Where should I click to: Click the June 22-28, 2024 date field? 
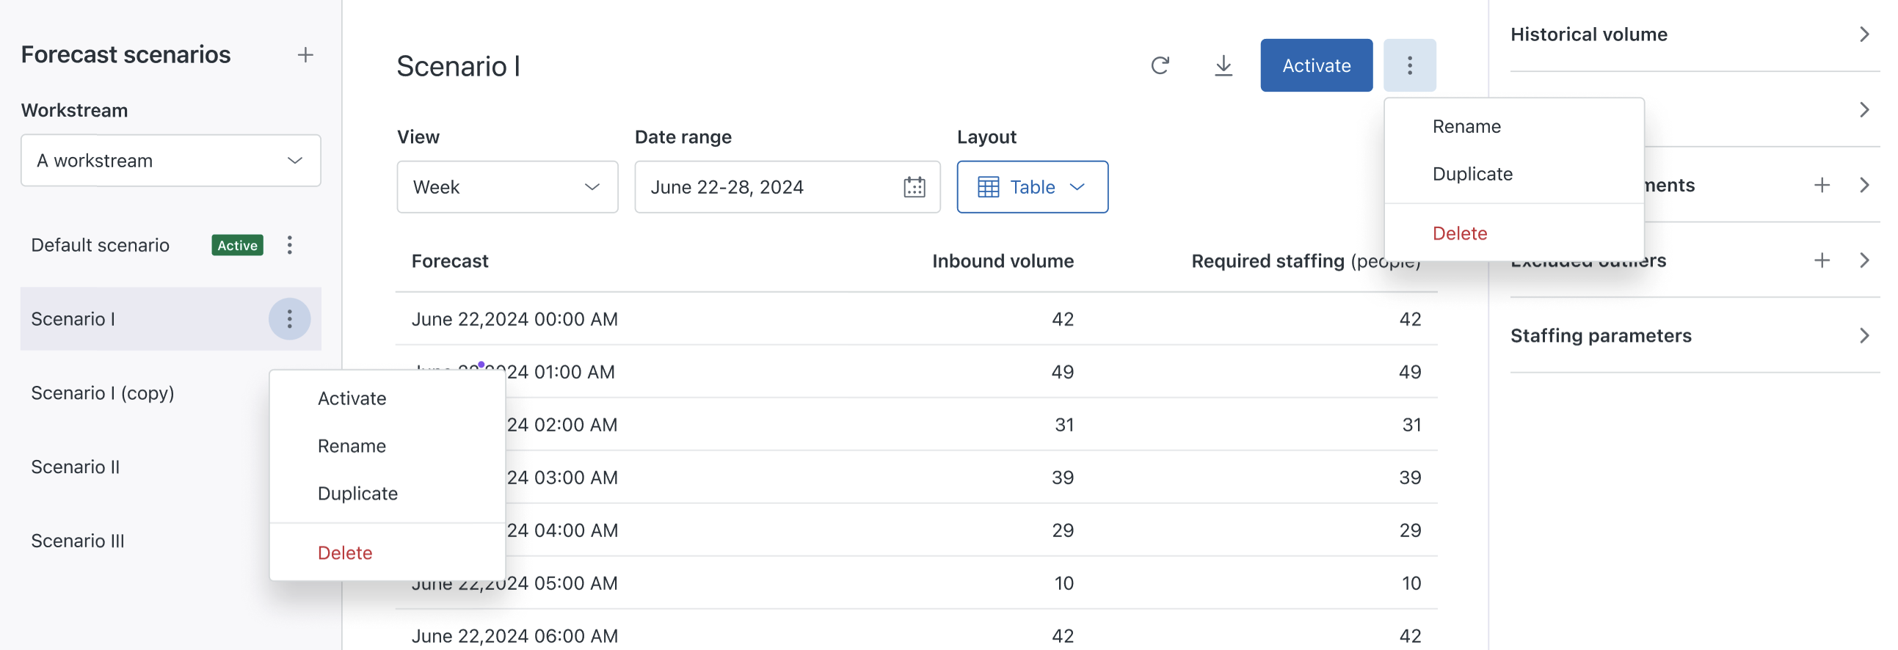pos(766,187)
